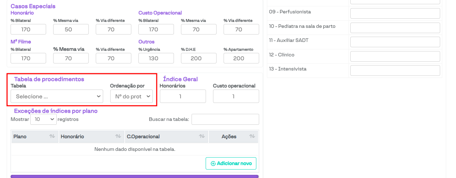Sort by Honorário column arrows
The width and height of the screenshot is (456, 178).
tap(118, 136)
